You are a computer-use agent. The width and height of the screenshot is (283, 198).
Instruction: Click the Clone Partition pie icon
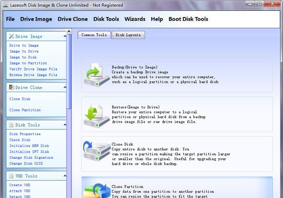click(x=97, y=190)
